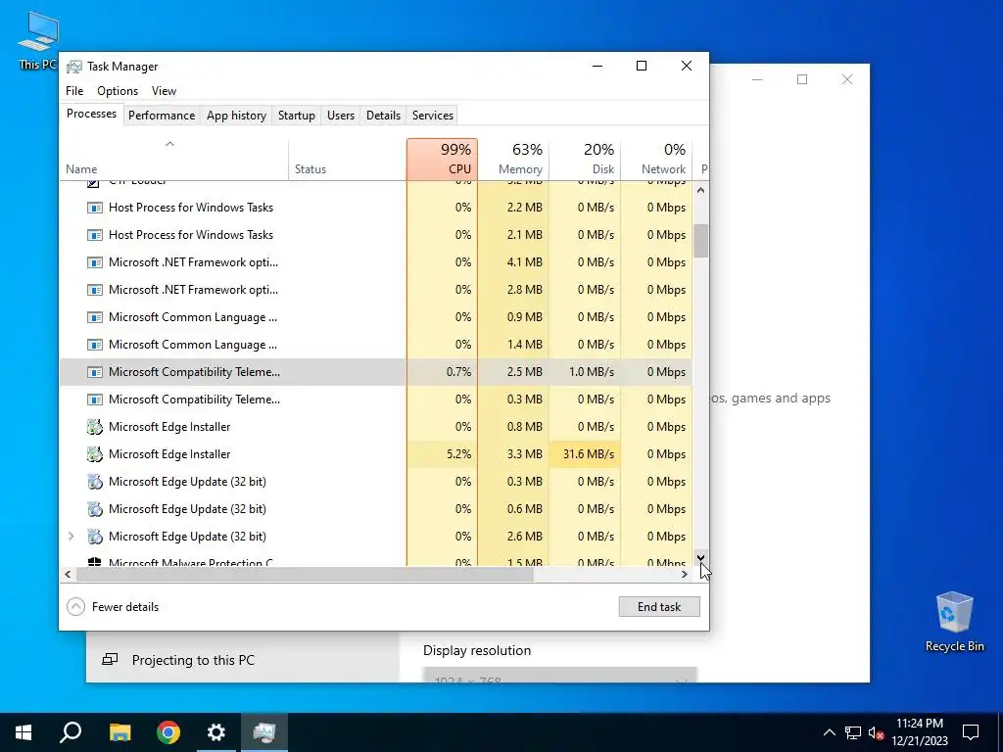Image resolution: width=1003 pixels, height=752 pixels.
Task: Click the horizontal scrollbar thumb
Action: 306,574
